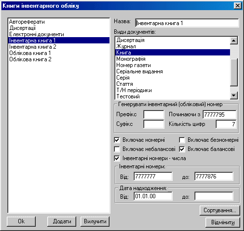
Task: Click the Відмінити button
Action: coord(223,222)
